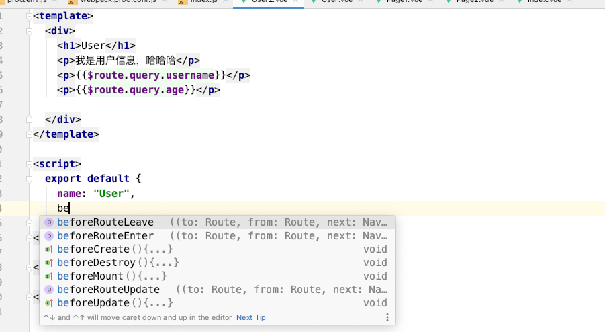Click the export default keyword line

coord(87,179)
